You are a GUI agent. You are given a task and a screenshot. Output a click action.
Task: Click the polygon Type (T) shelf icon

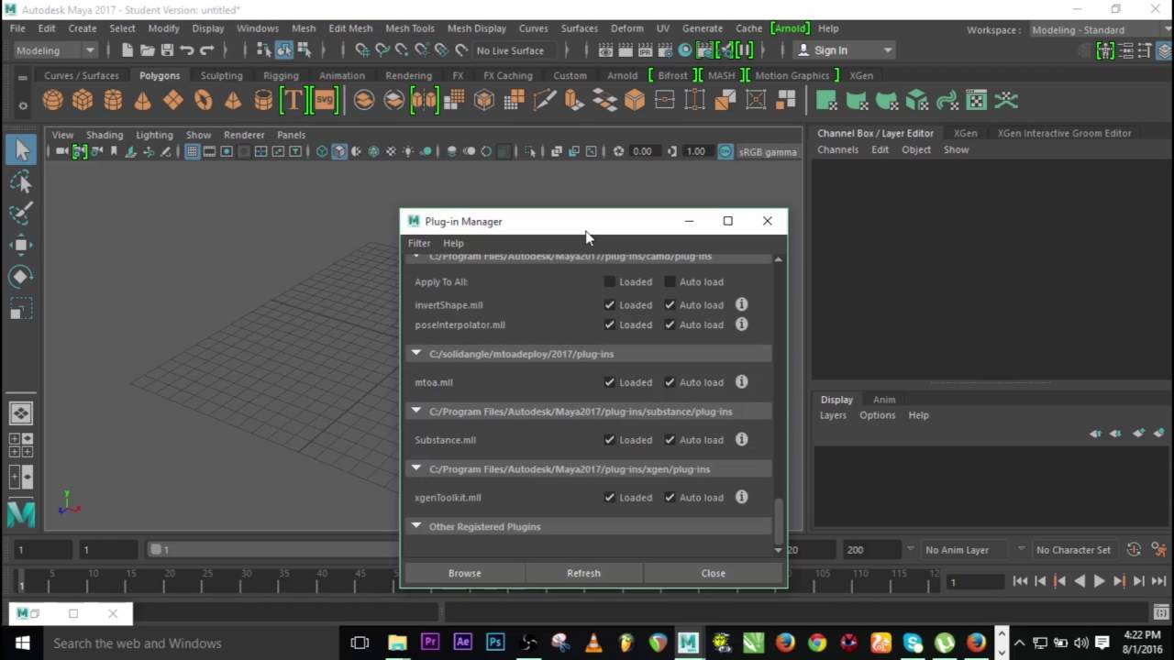pos(293,101)
